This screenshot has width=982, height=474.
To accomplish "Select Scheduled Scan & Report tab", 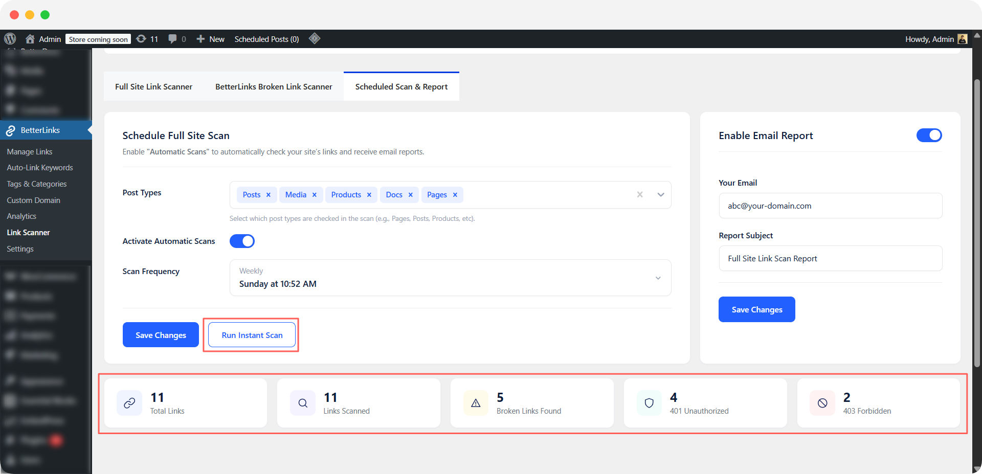I will click(401, 86).
